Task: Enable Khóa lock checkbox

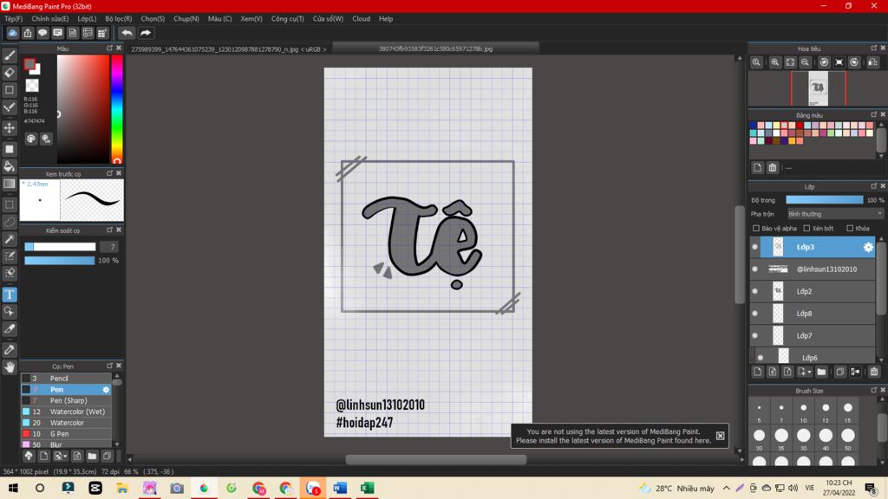Action: point(850,228)
